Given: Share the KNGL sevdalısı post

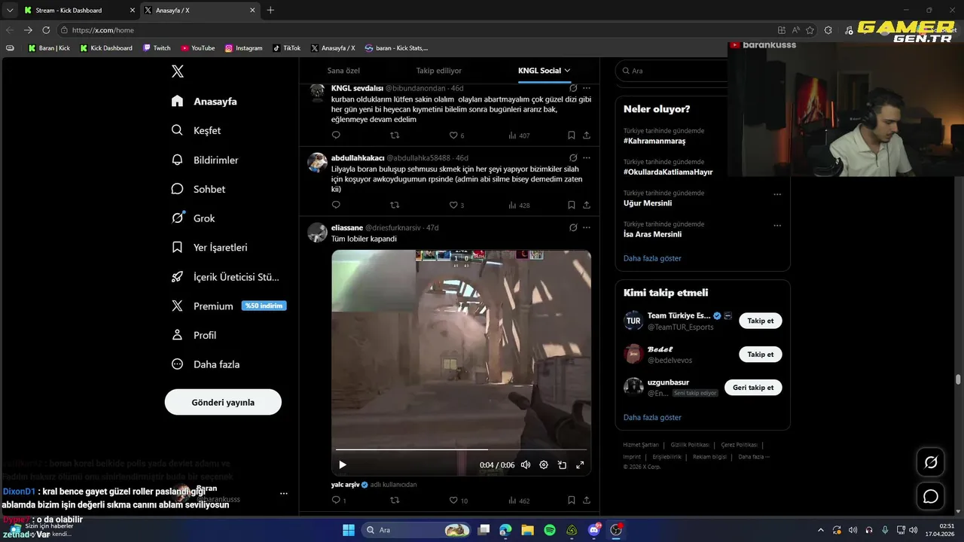Looking at the screenshot, I should tap(587, 135).
